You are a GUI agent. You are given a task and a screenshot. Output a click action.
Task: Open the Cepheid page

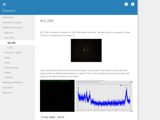pos(17,73)
